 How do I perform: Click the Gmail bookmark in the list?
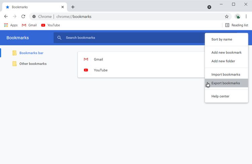(x=141, y=59)
